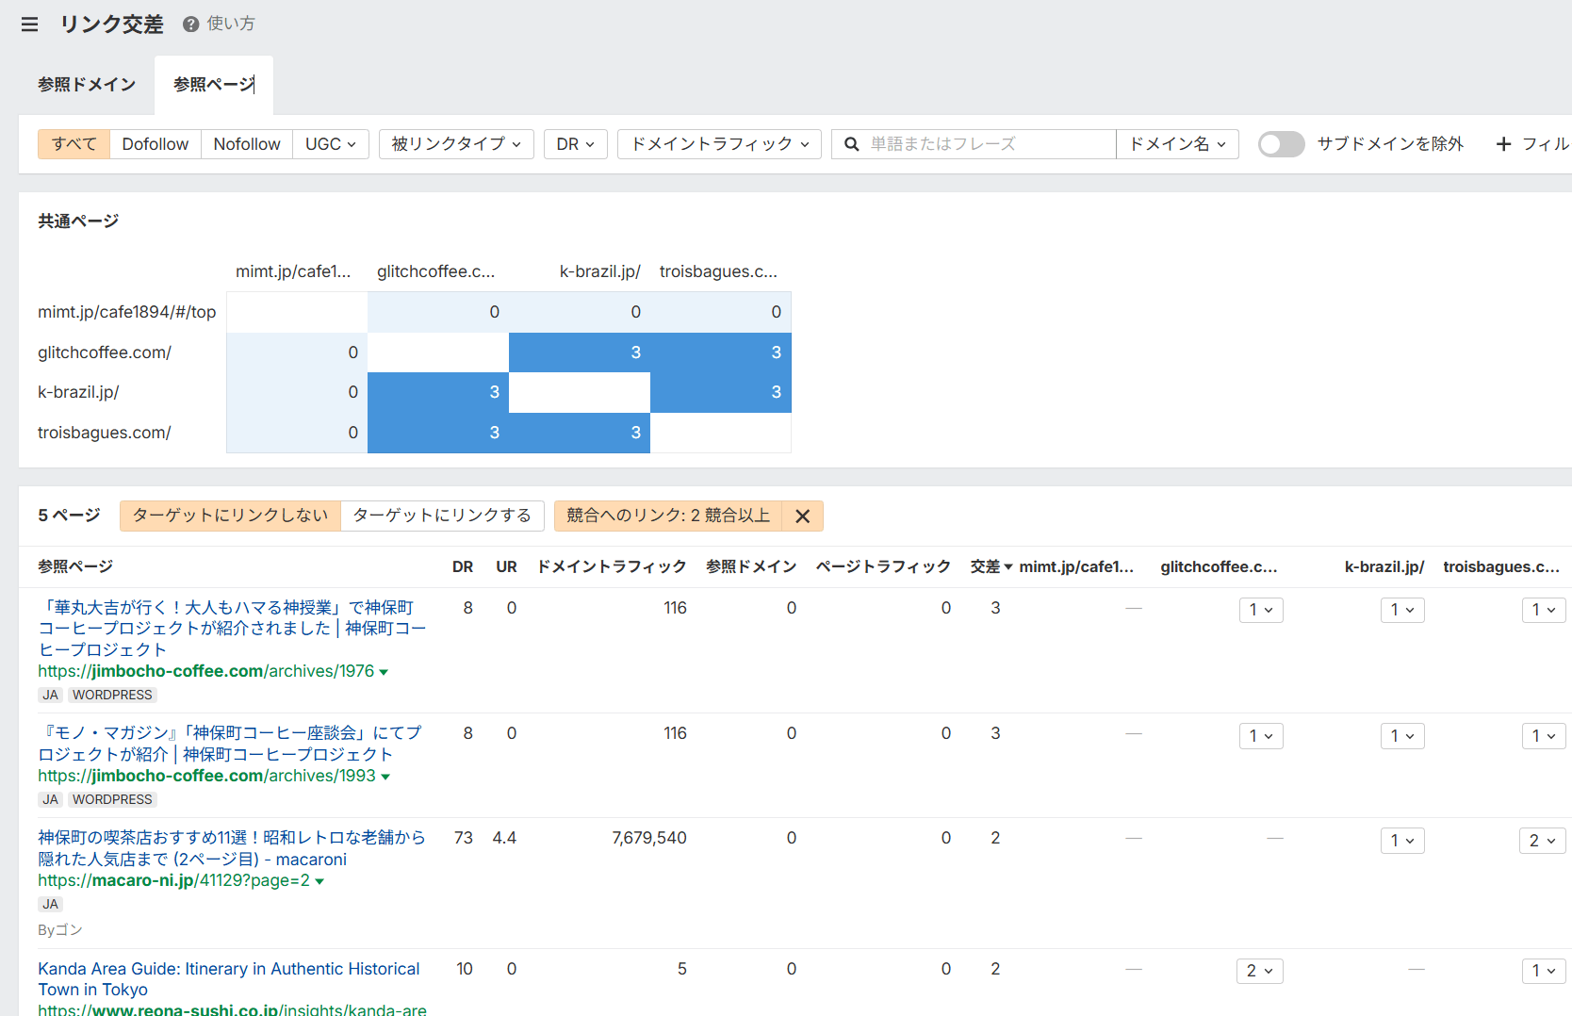Select the Dofollow filter option
The image size is (1572, 1016).
coord(156,144)
